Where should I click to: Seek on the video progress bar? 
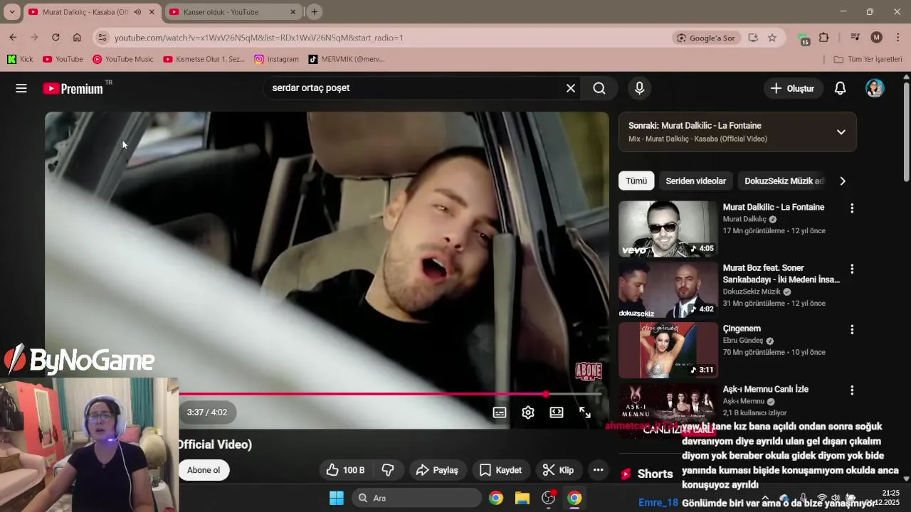point(390,394)
